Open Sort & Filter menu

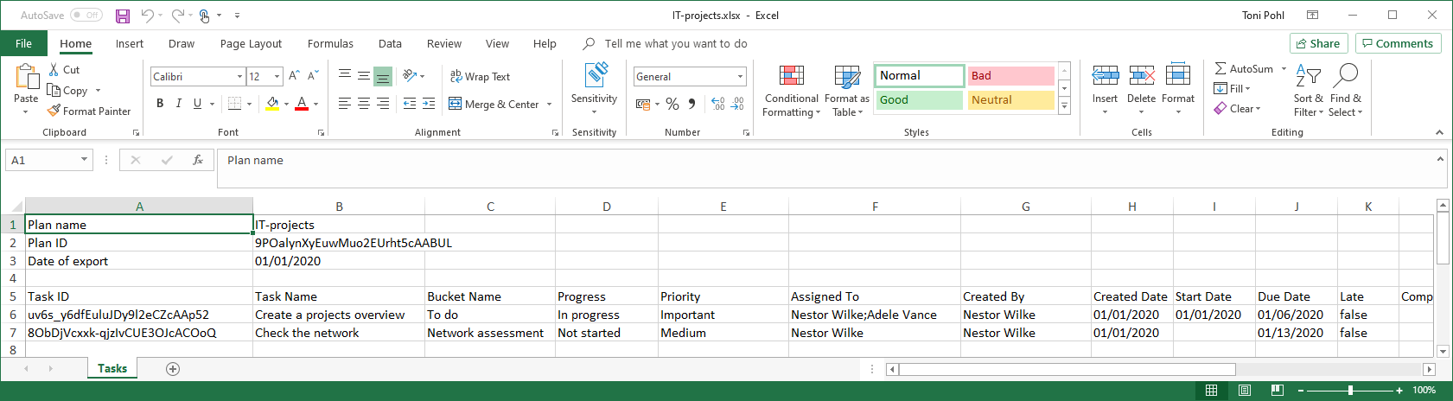click(1308, 90)
